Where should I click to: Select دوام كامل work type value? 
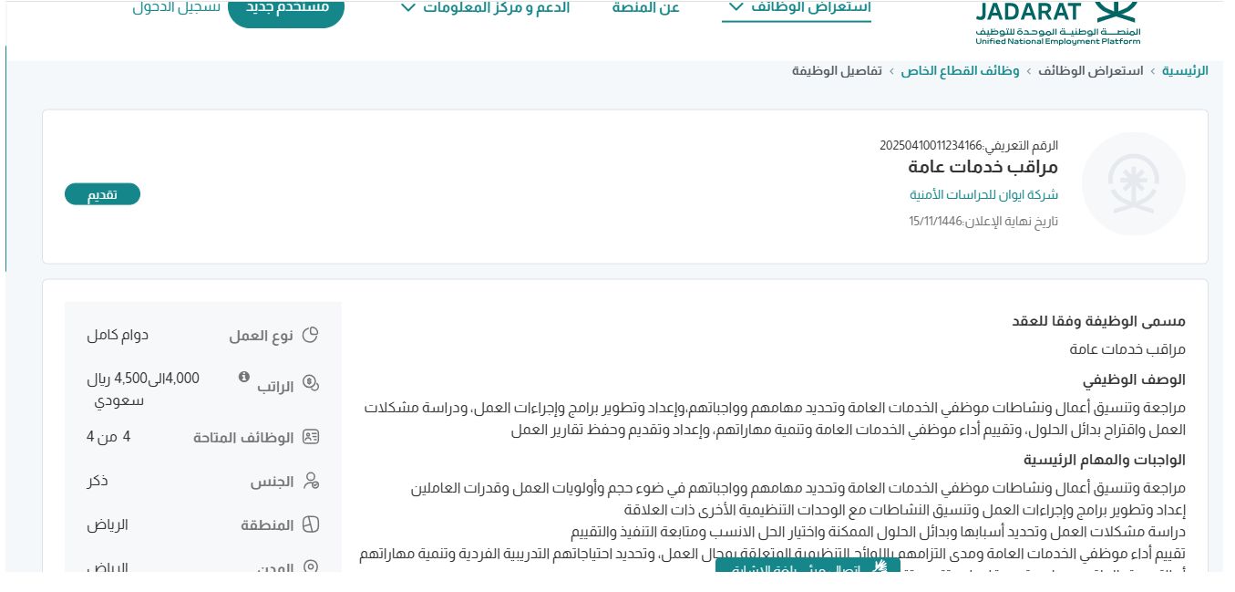[118, 335]
